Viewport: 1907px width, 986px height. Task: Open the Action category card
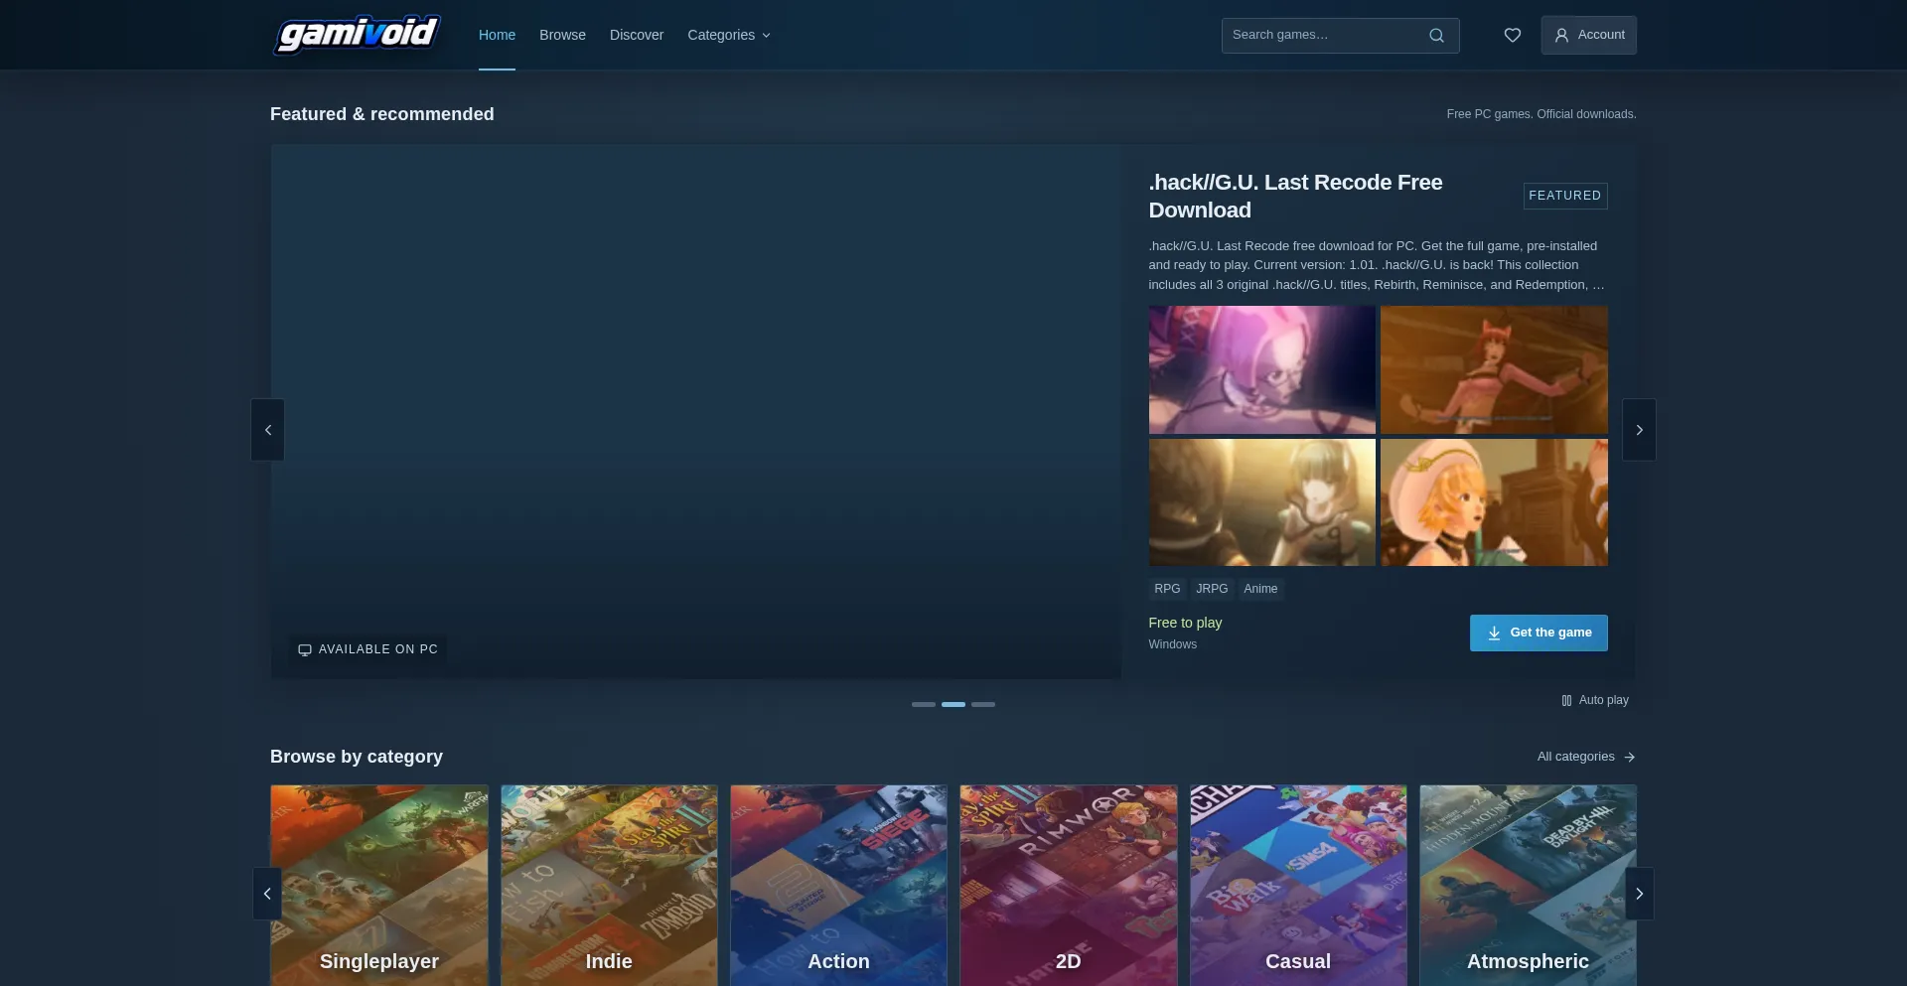pos(838,886)
